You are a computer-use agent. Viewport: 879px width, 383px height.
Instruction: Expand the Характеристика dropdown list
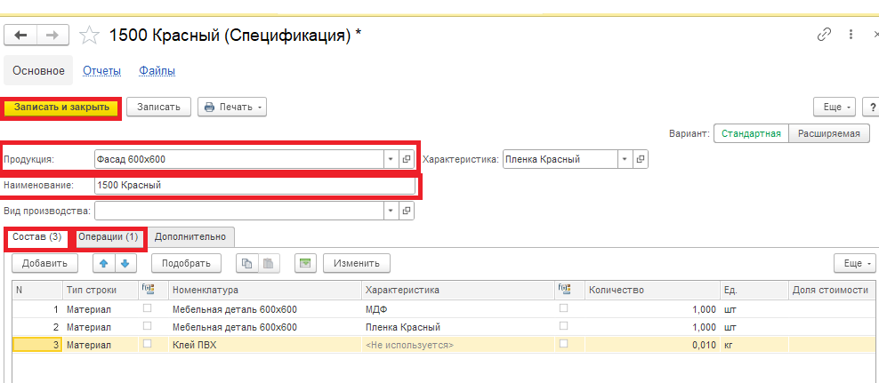[625, 160]
